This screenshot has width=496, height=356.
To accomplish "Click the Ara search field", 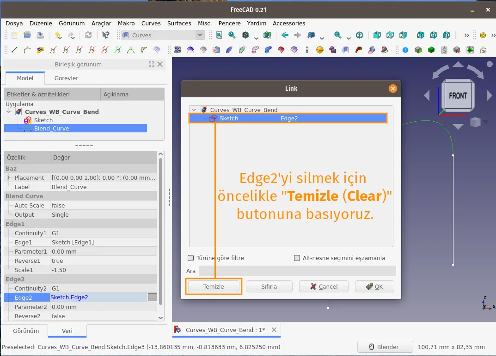I will tap(297, 271).
